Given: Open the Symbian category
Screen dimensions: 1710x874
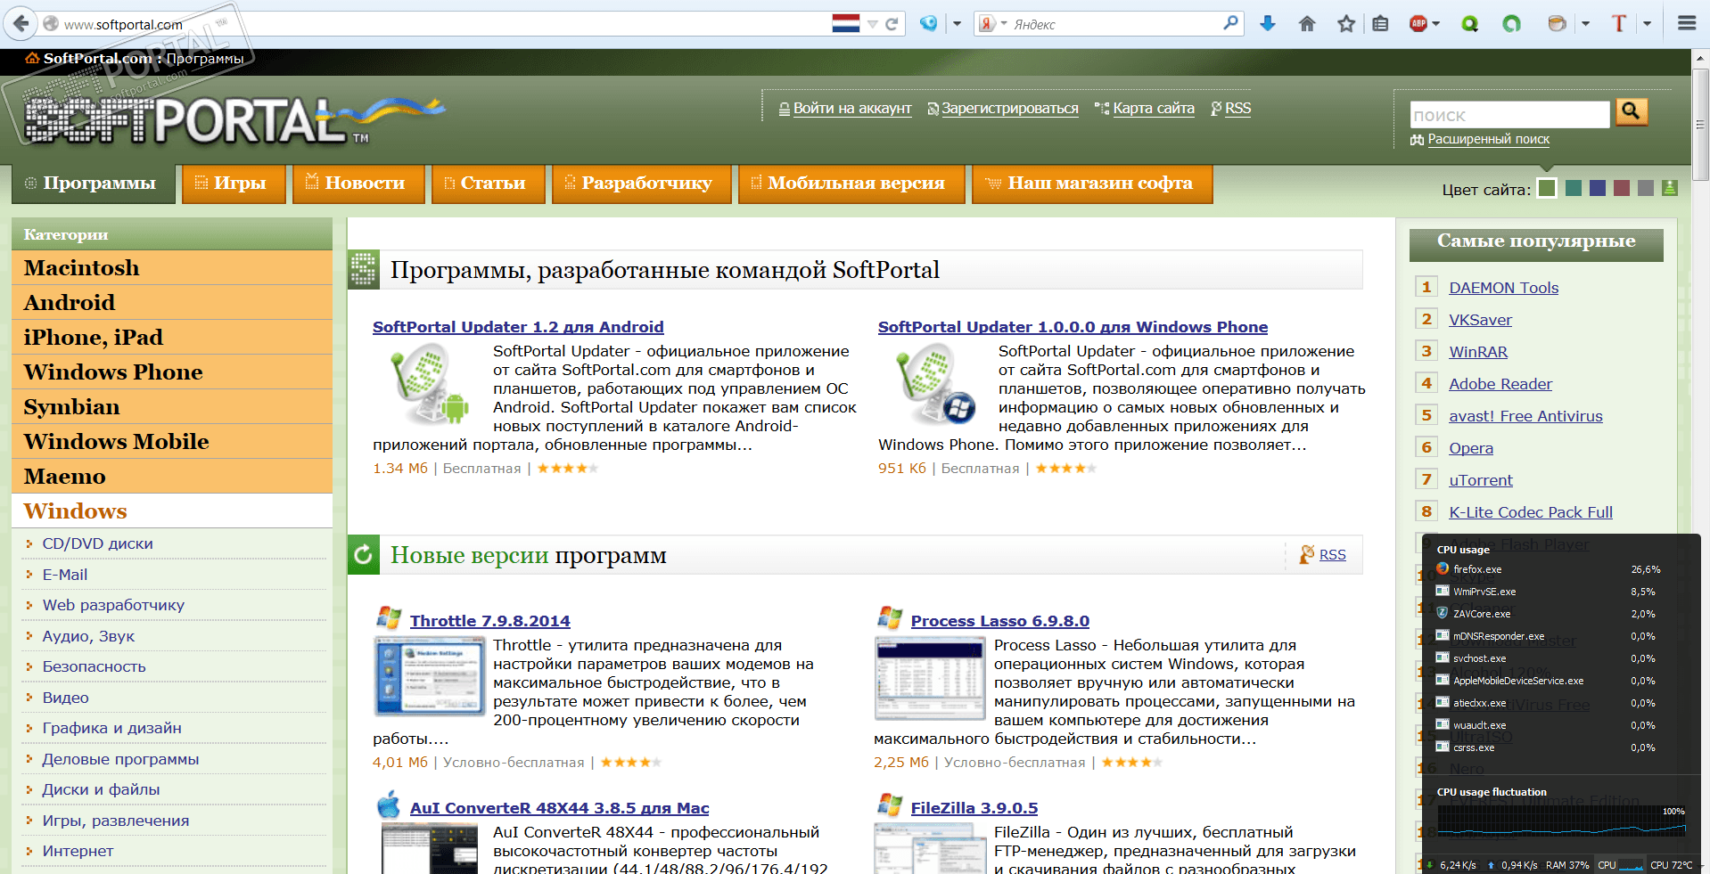Looking at the screenshot, I should (x=172, y=407).
